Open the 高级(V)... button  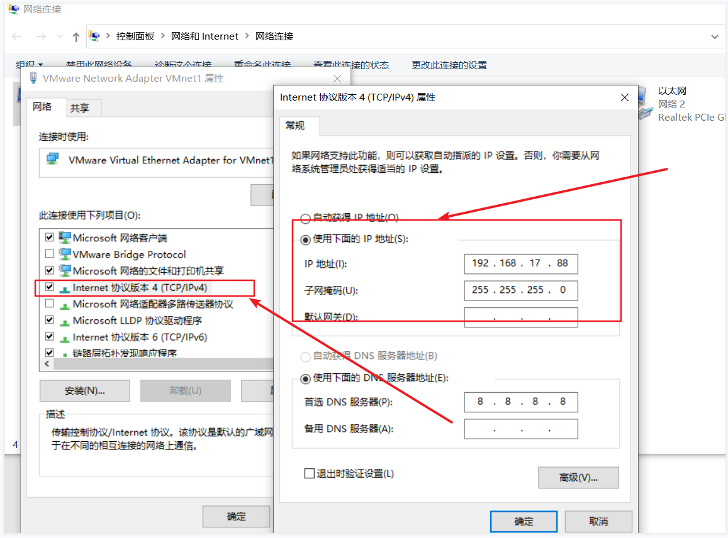click(x=578, y=477)
